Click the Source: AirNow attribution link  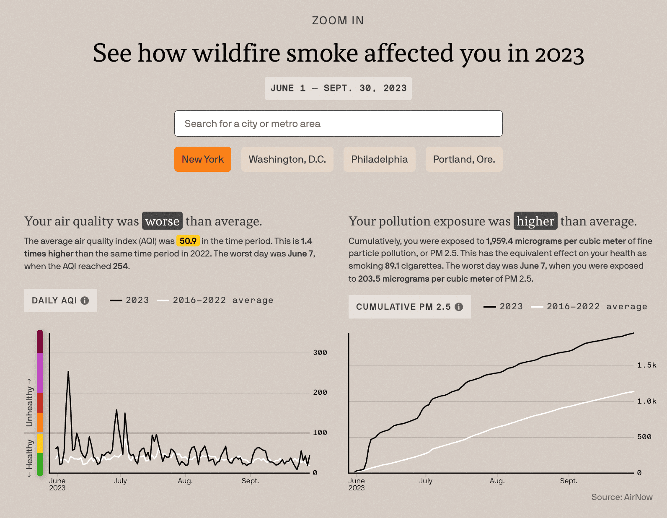coord(622,497)
